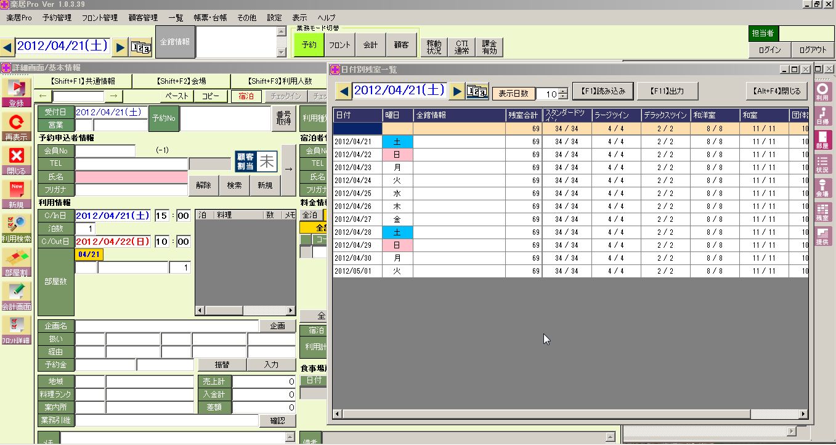This screenshot has height=445, width=836.
Task: Click the 残室 grid icon
Action: pos(822,211)
